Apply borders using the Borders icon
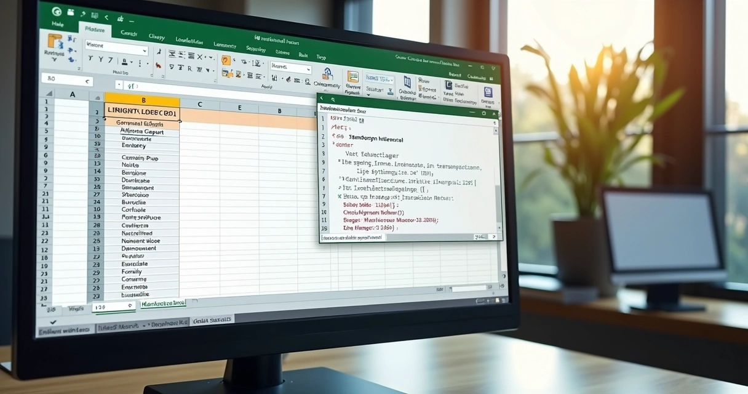This screenshot has height=394, width=748. [125, 63]
